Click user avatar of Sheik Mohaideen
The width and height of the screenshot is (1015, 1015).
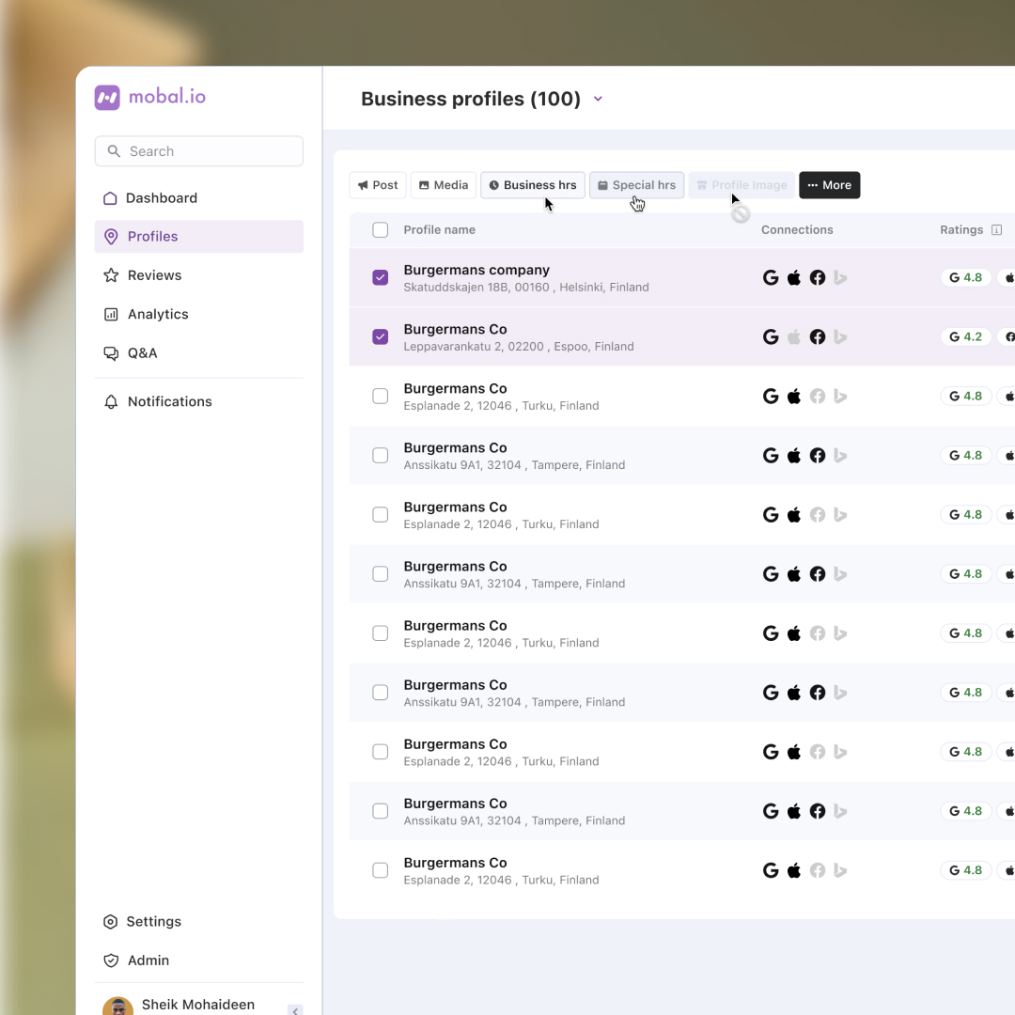click(x=117, y=1006)
